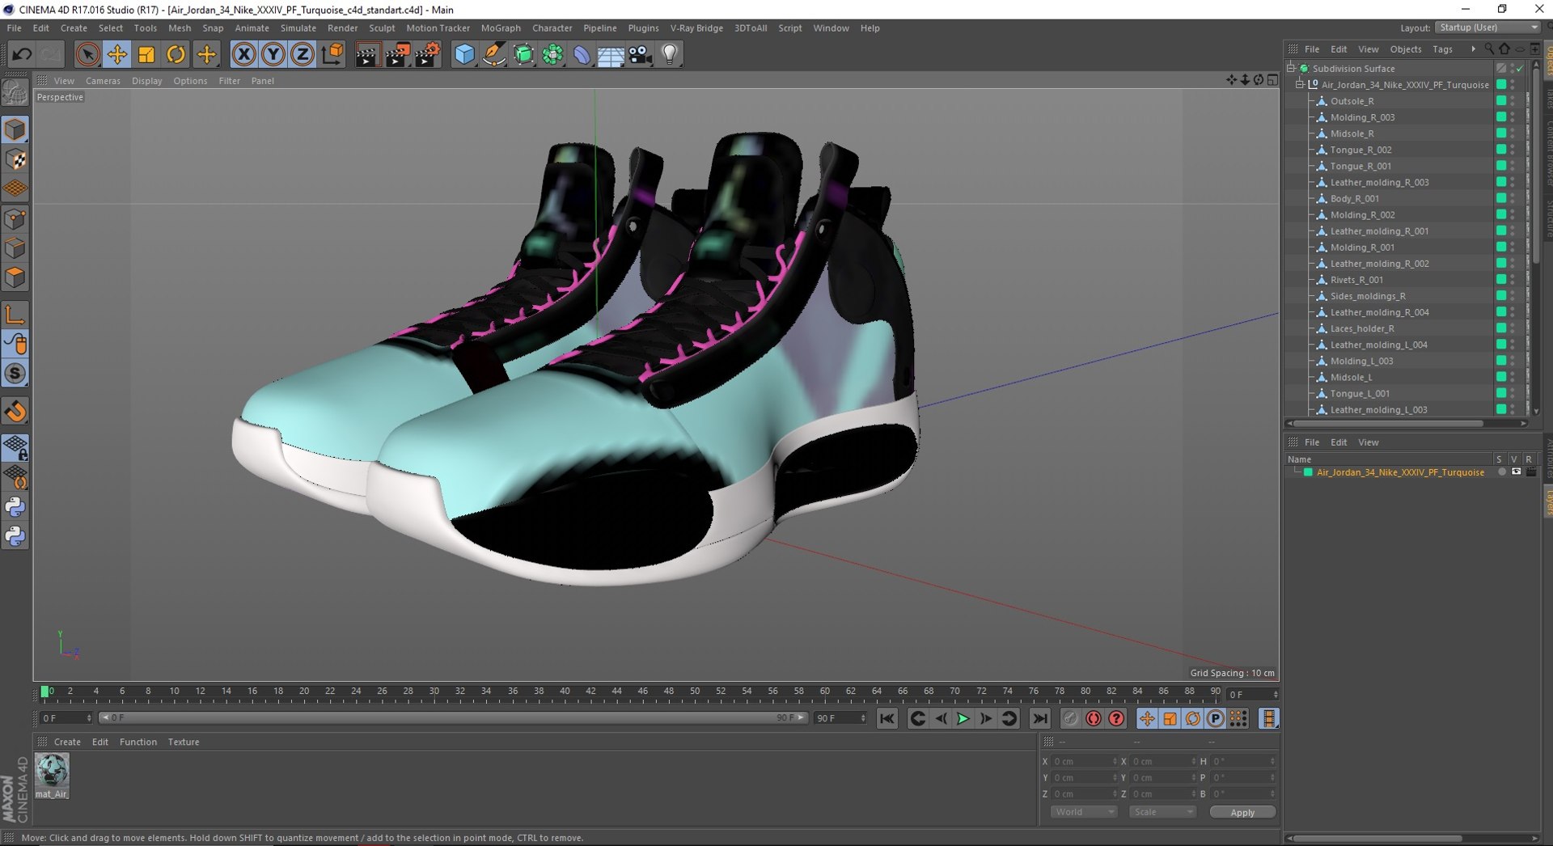This screenshot has height=846, width=1553.
Task: Toggle visibility dots for Laces_holder_R
Action: 1513,328
